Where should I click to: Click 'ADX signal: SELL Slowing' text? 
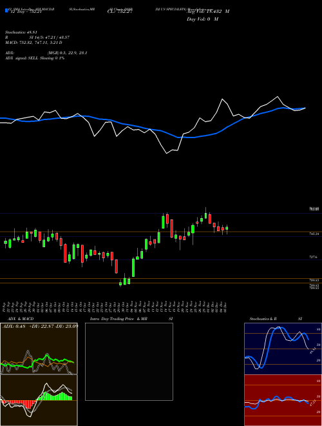pyautogui.click(x=35, y=58)
